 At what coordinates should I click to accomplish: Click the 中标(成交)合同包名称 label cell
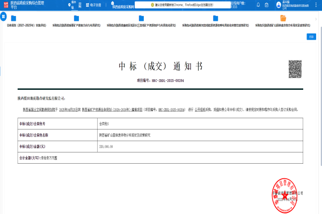tap(57, 135)
